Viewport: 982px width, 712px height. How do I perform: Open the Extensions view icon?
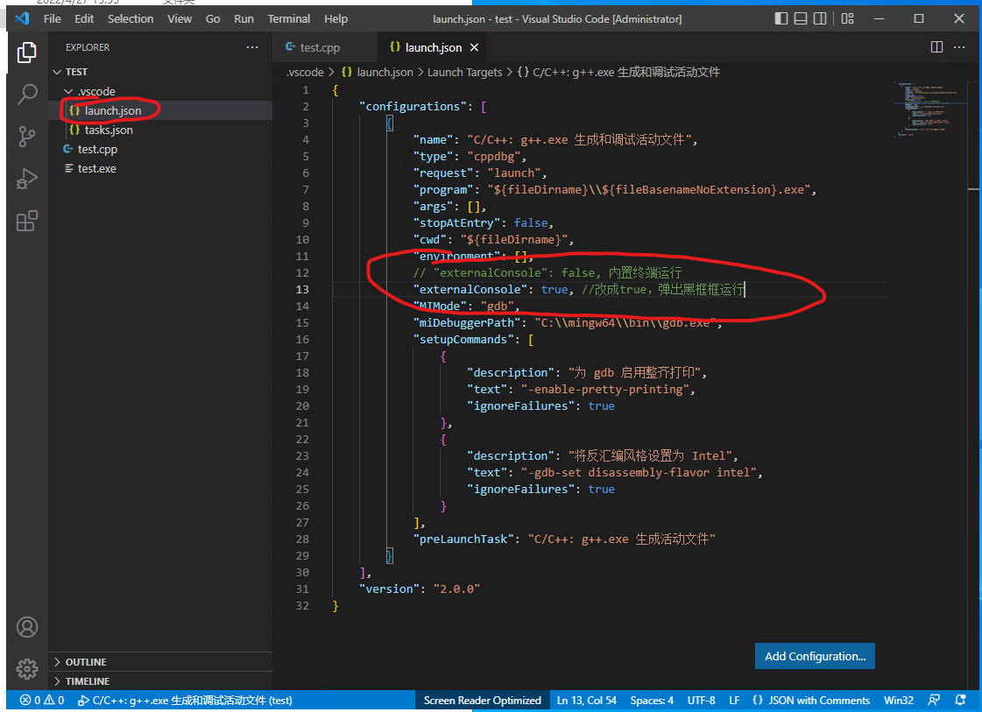coord(27,221)
